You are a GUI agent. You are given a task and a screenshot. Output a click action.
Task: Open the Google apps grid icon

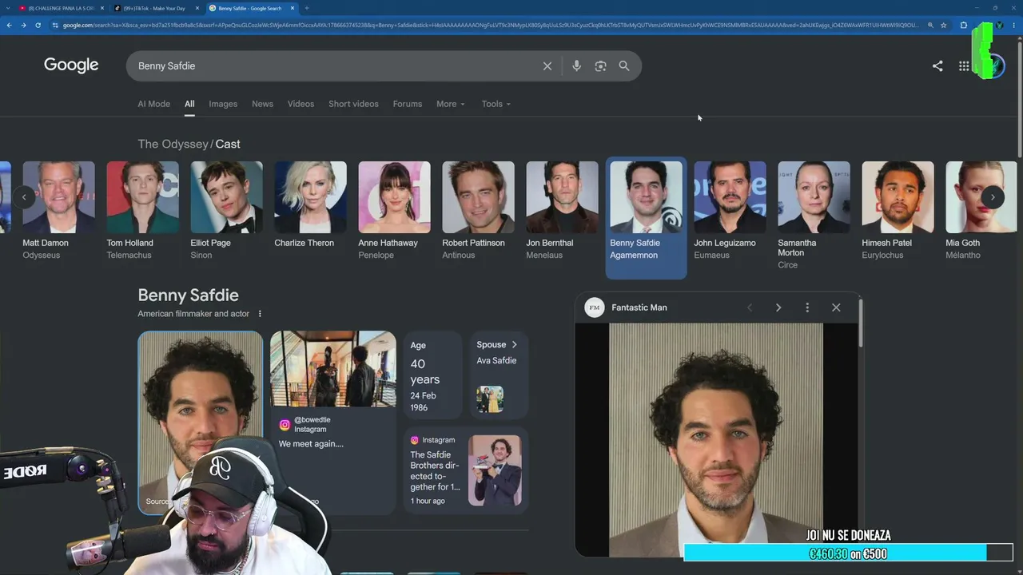pos(964,66)
